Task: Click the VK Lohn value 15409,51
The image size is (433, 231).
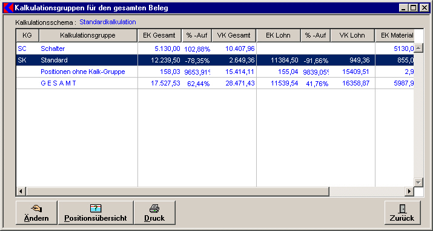Action: click(x=355, y=72)
